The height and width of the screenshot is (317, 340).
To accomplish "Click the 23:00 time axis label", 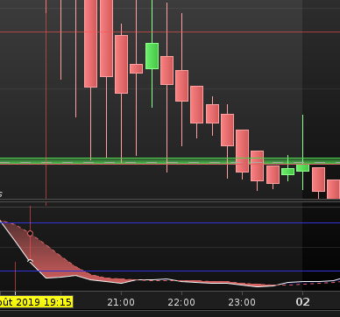I will (242, 302).
